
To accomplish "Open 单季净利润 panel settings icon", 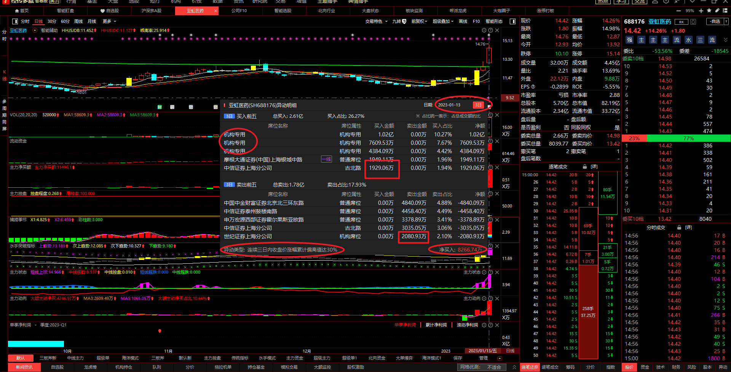I will 484,325.
